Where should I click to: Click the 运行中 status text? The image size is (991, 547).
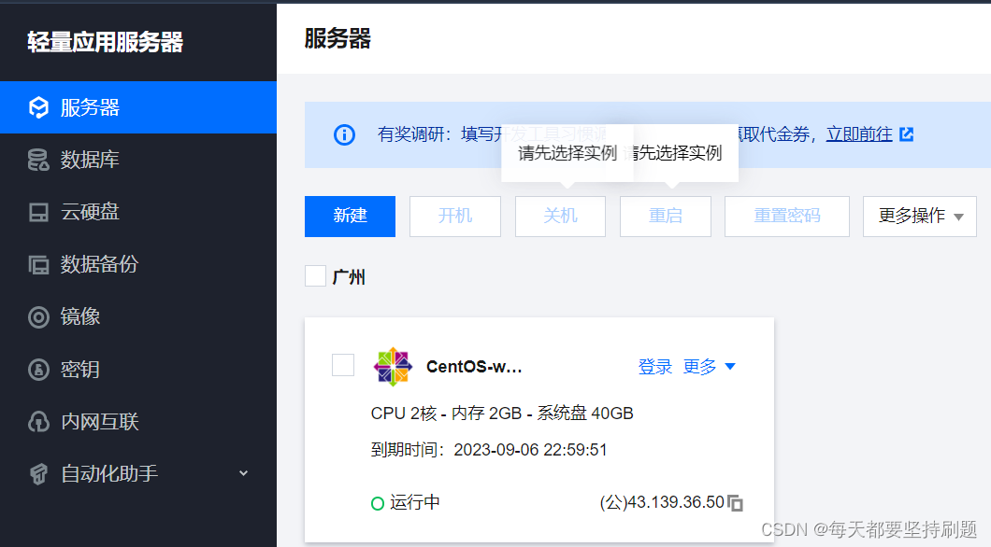point(414,502)
